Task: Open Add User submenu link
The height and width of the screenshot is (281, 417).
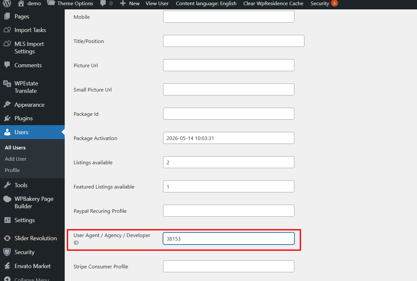Action: [x=16, y=159]
